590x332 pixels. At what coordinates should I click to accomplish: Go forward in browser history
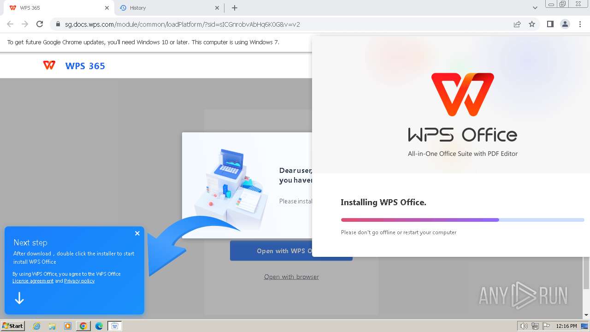(x=25, y=24)
